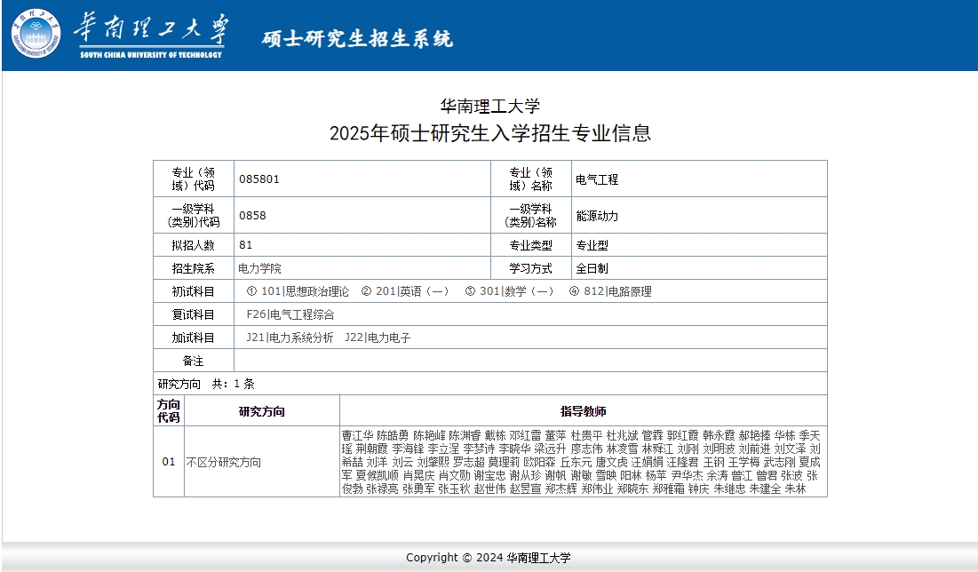Click advisor name 李梦诗
Image resolution: width=978 pixels, height=572 pixels.
(479, 449)
